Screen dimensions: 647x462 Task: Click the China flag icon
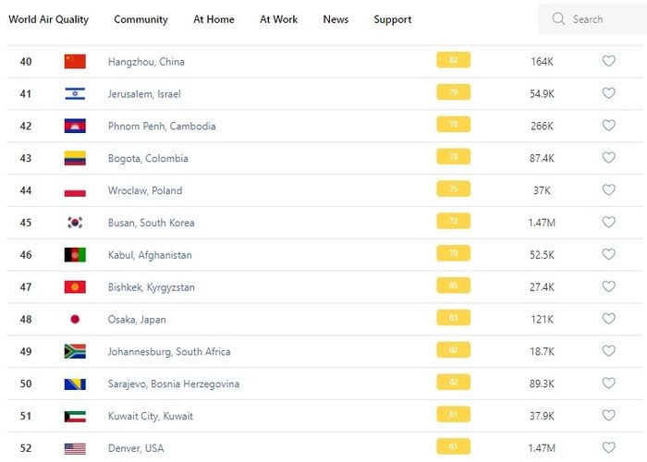tap(75, 61)
